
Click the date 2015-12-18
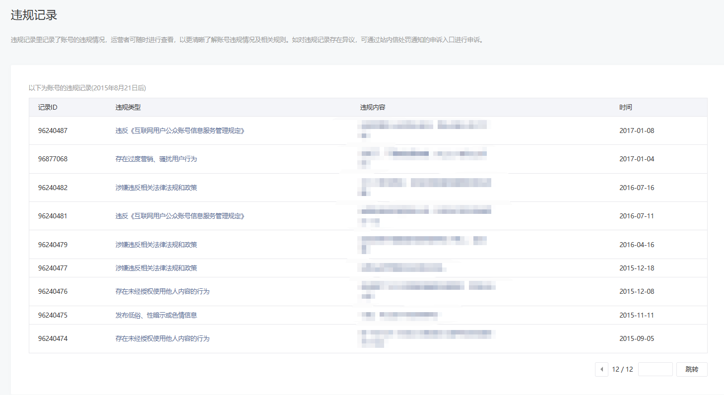637,268
